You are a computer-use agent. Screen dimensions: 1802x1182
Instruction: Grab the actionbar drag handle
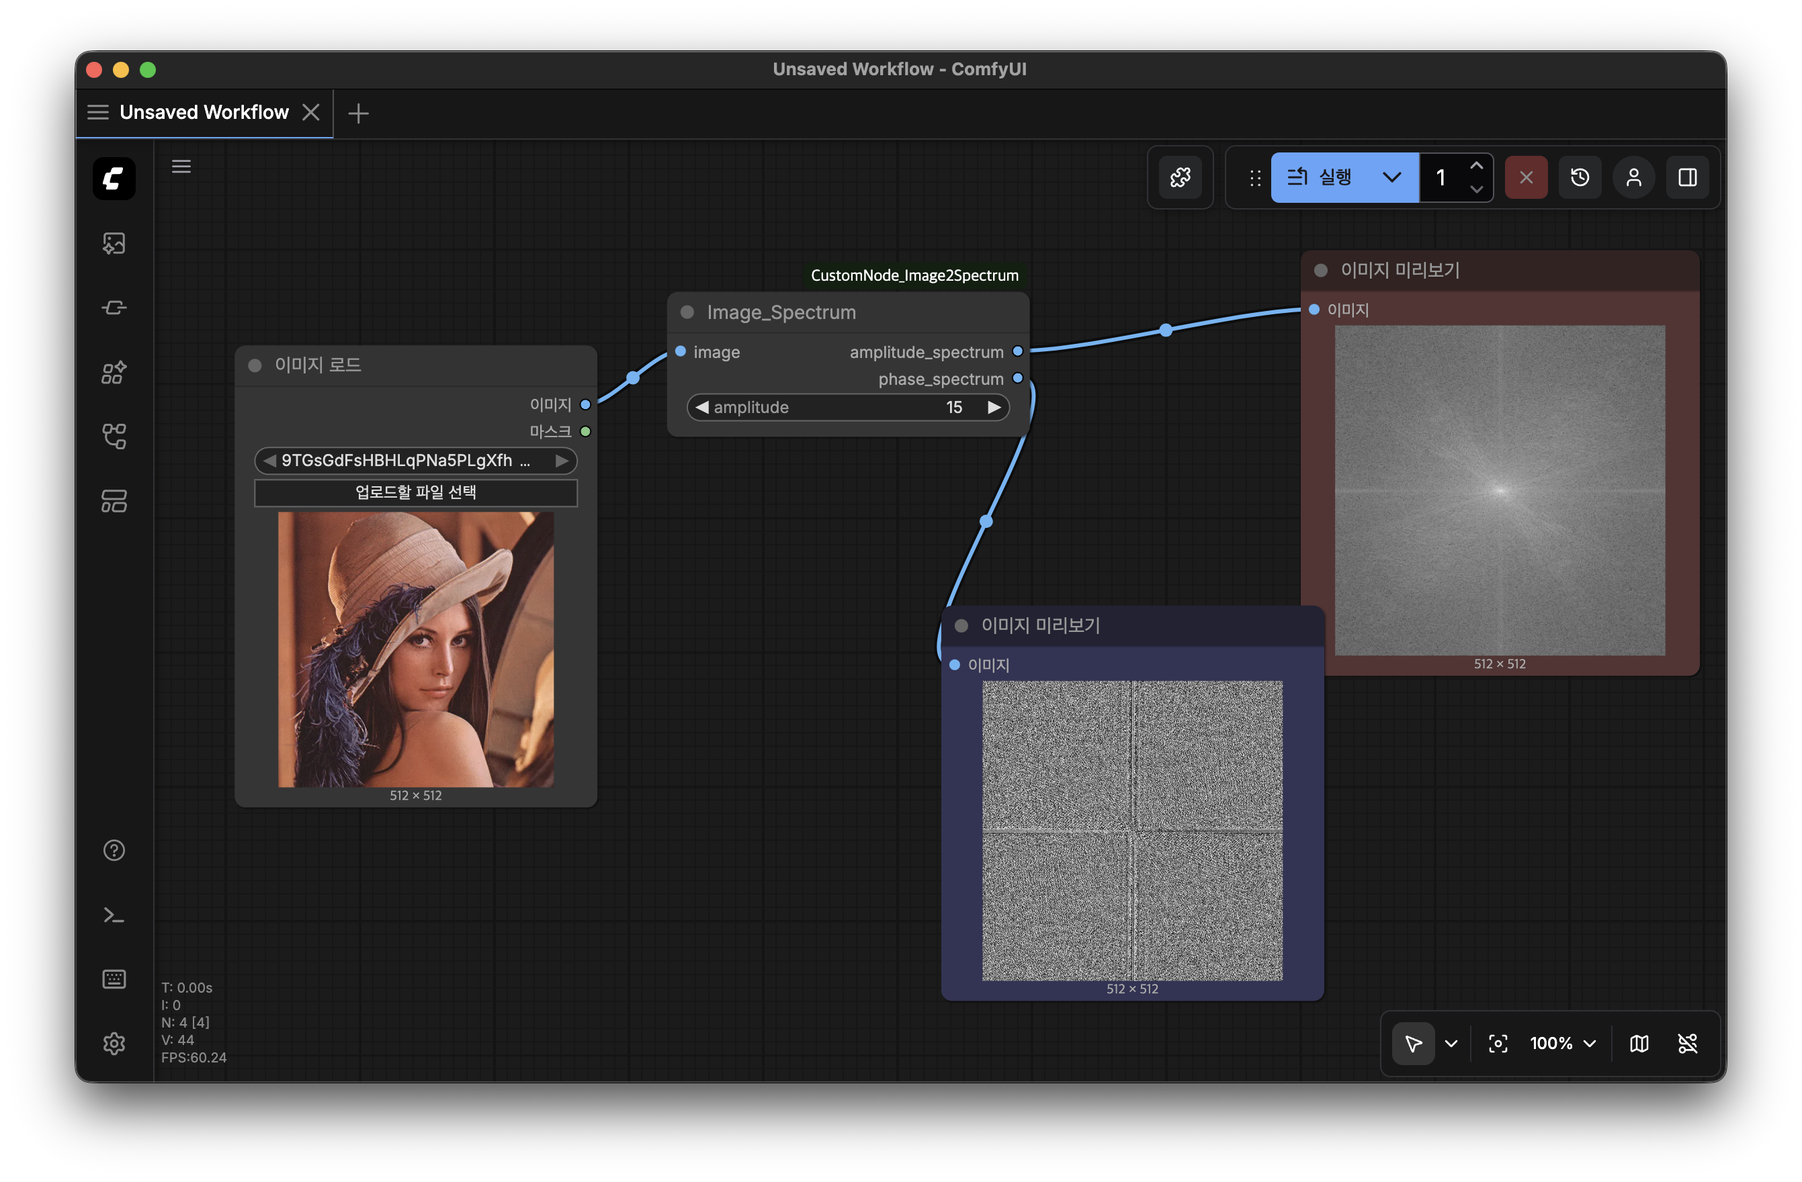point(1254,177)
